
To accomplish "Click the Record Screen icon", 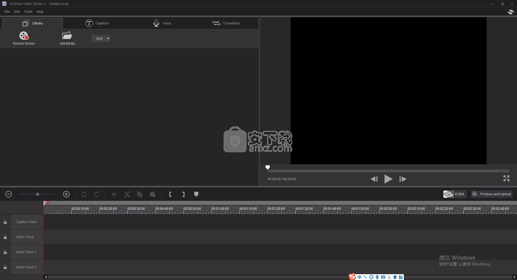I will click(24, 36).
